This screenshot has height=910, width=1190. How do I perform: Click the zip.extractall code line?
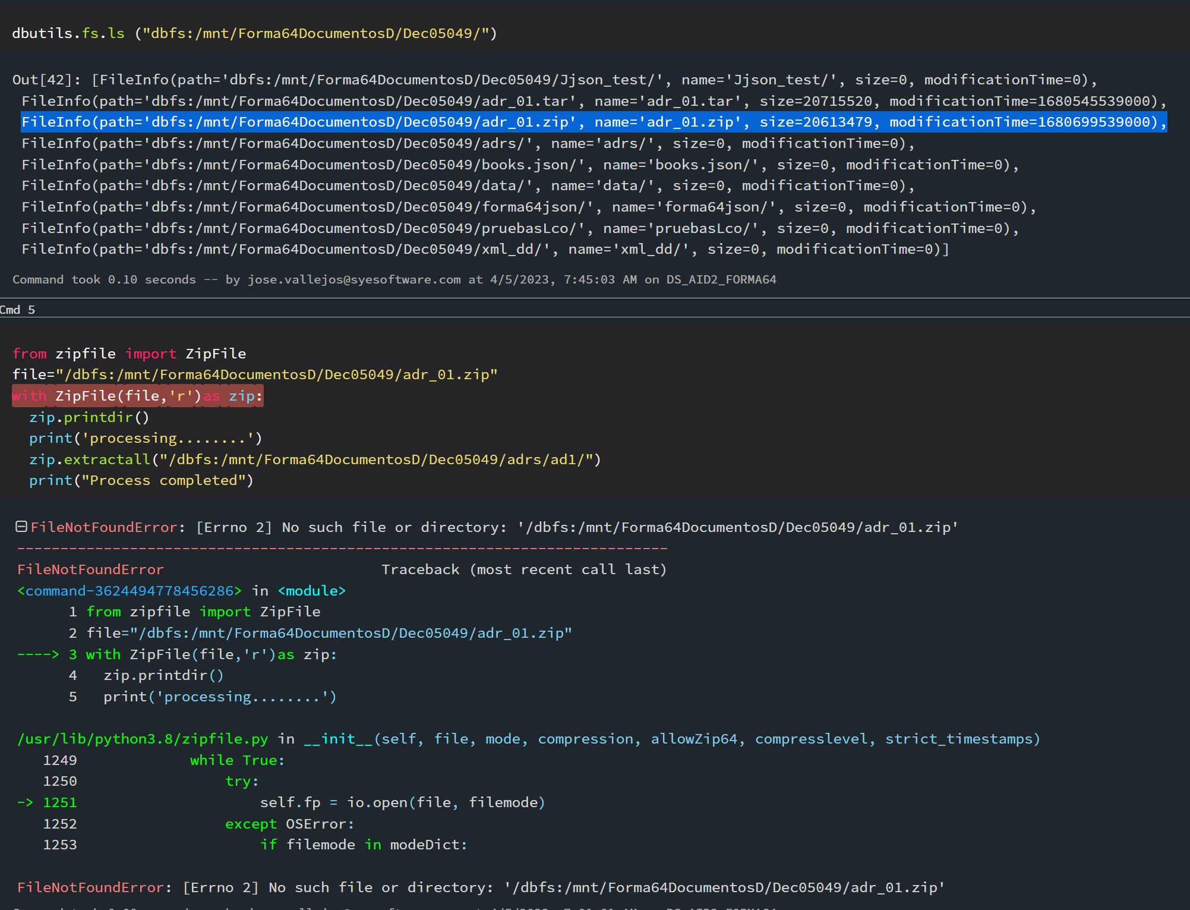click(x=315, y=459)
